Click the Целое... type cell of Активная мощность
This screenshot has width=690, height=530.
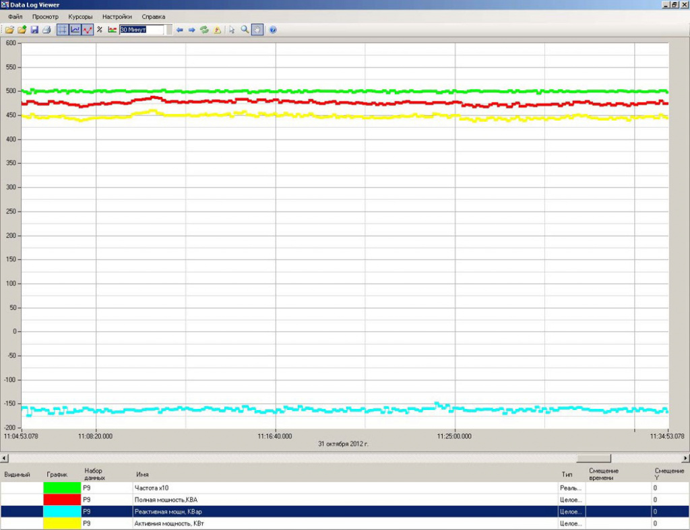click(571, 523)
